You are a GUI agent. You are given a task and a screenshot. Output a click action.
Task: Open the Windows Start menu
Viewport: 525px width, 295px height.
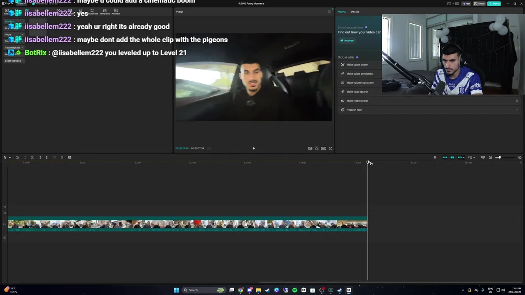(x=176, y=290)
